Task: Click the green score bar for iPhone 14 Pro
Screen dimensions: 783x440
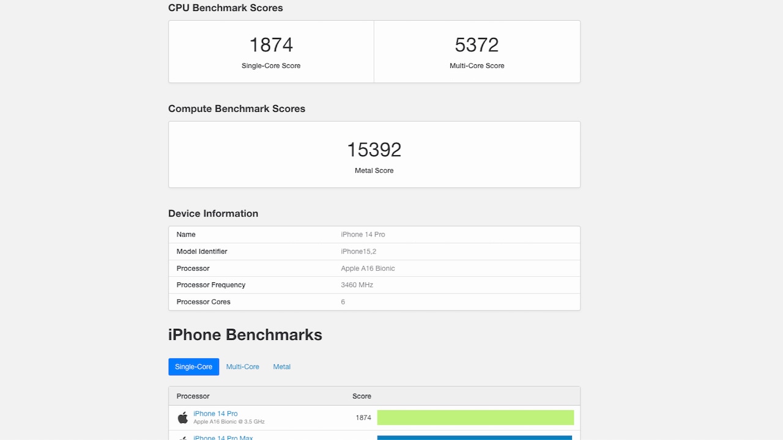Action: pyautogui.click(x=475, y=417)
